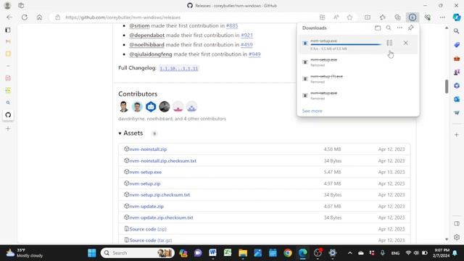Open Browser essentials heart icon

427,17
